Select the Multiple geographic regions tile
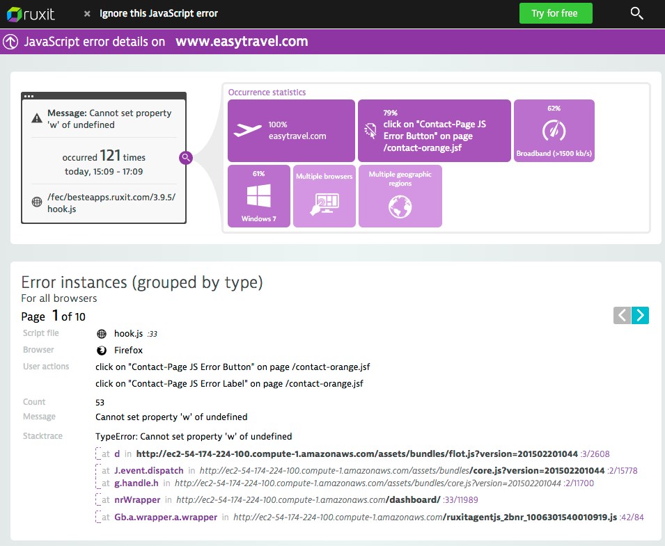This screenshot has width=665, height=546. [400, 196]
